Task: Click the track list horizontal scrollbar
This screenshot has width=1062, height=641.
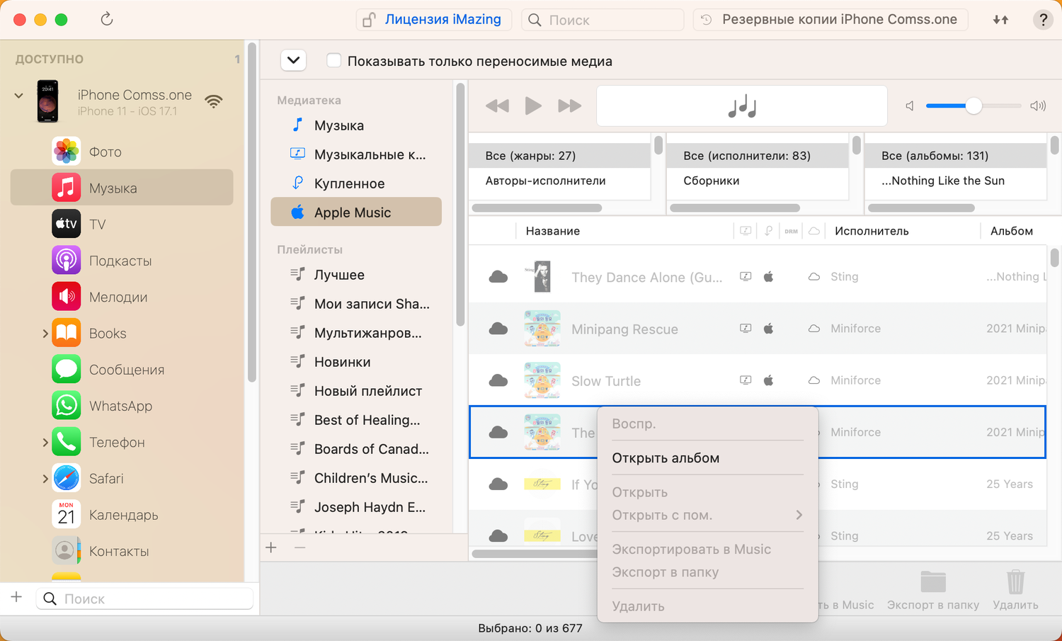Action: pyautogui.click(x=535, y=554)
